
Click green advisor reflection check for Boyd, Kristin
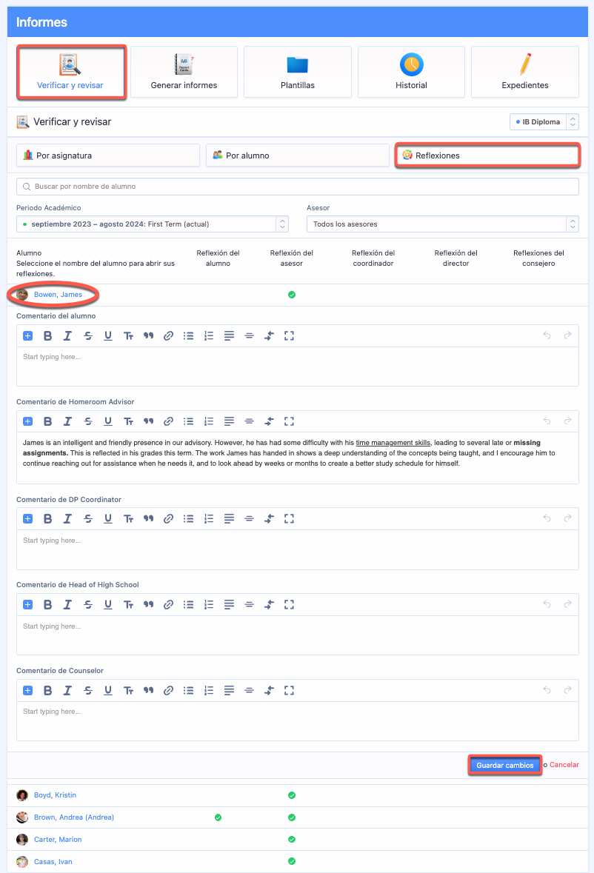292,795
